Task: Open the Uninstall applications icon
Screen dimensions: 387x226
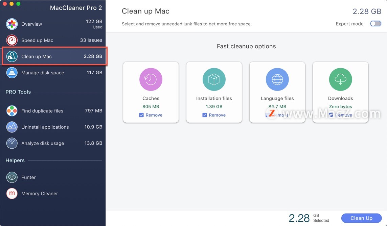Action: point(12,127)
